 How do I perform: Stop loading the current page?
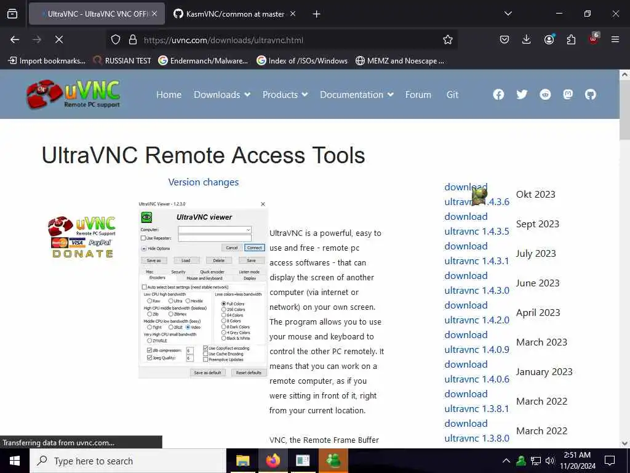click(x=58, y=39)
